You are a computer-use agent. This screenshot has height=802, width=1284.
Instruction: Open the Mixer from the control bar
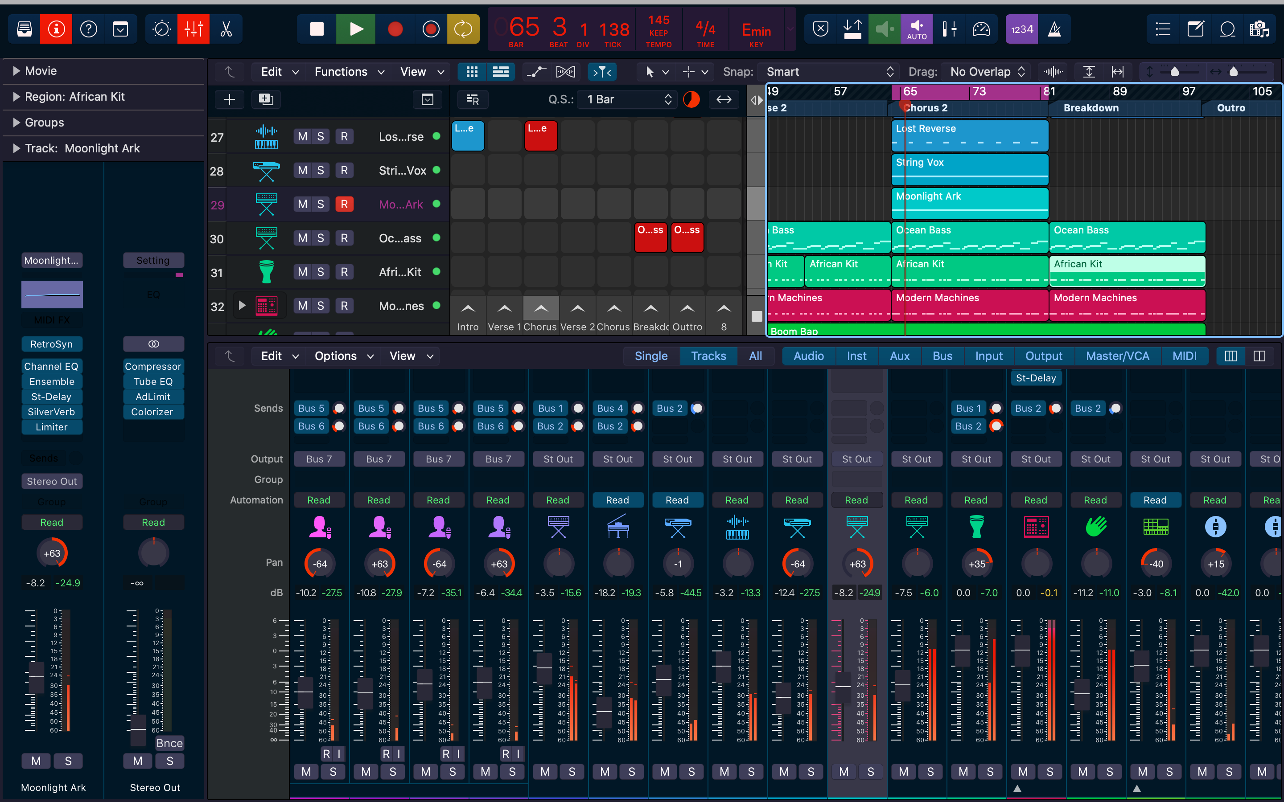click(x=193, y=29)
